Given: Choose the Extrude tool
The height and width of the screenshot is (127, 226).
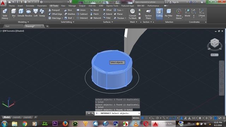Looking at the screenshot, I should pos(21,13).
